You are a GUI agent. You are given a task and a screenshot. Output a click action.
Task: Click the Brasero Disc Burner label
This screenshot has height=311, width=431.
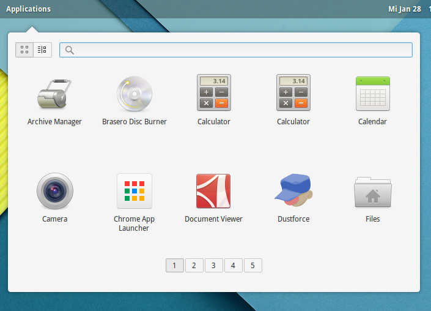pos(134,122)
